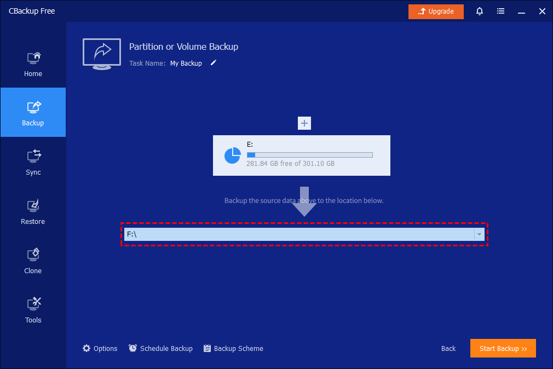The width and height of the screenshot is (553, 369).
Task: Click the orange Upgrade button
Action: click(436, 11)
